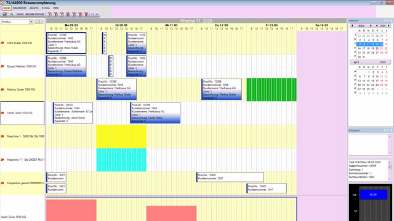The image size is (394, 221).
Task: Select the 31-day calendar view icon
Action: pos(68,14)
